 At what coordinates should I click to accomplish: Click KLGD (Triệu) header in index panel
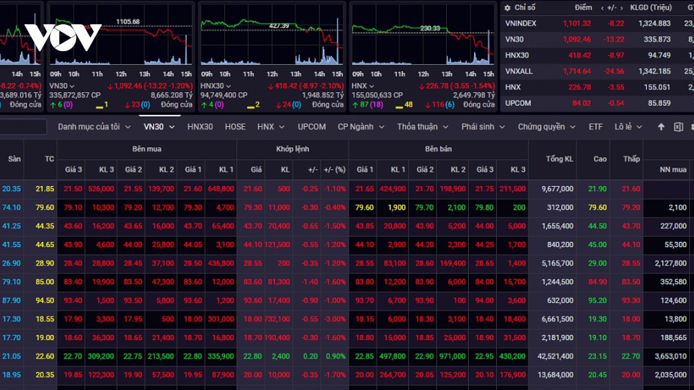click(651, 8)
